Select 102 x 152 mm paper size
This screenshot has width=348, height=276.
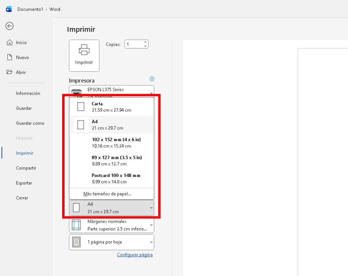click(116, 143)
